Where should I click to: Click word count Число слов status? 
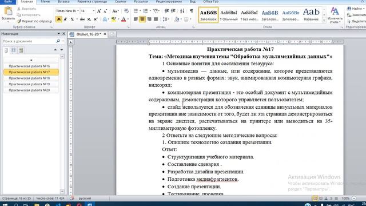click(50, 199)
